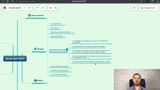The width and height of the screenshot is (160, 90).
Task: Redo the last undone action
Action: [43, 8]
